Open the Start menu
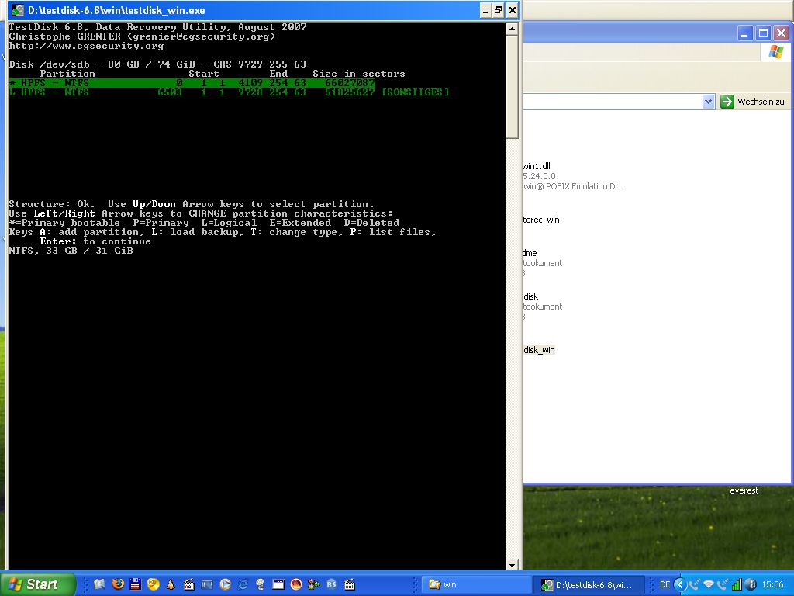 37,584
